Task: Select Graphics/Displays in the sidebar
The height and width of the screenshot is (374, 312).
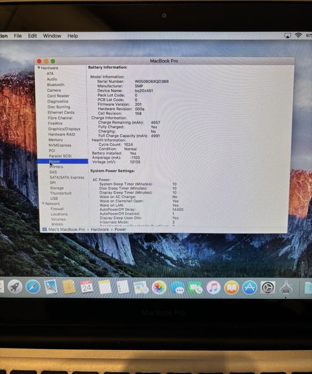Action: tap(64, 129)
